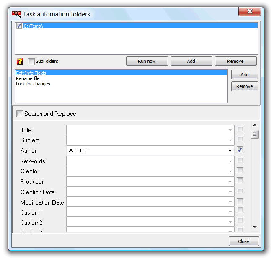The height and width of the screenshot is (259, 274).
Task: Open the Producer dropdown arrow
Action: pyautogui.click(x=230, y=182)
